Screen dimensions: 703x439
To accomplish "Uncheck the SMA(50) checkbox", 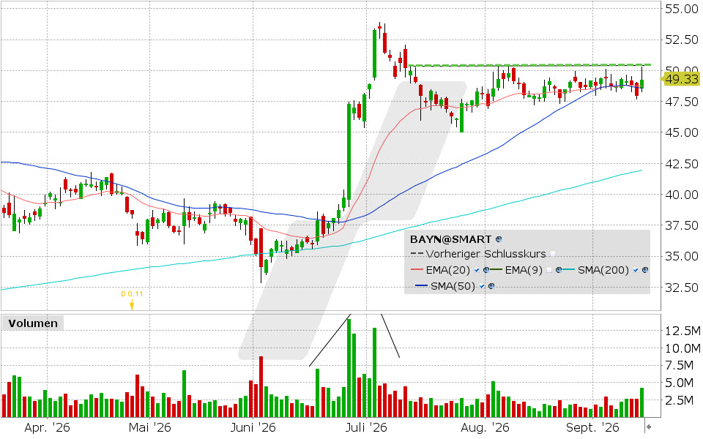I will pyautogui.click(x=482, y=286).
